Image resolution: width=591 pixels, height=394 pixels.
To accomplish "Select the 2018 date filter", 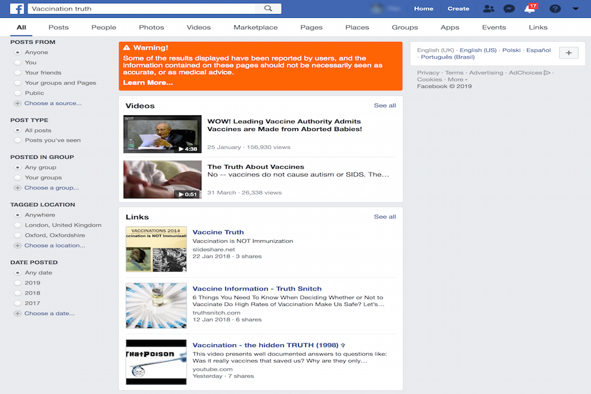I will (17, 293).
